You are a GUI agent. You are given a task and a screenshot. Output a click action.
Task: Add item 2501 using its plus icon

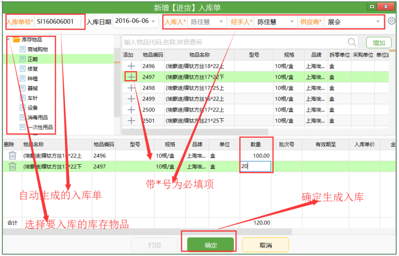131,121
